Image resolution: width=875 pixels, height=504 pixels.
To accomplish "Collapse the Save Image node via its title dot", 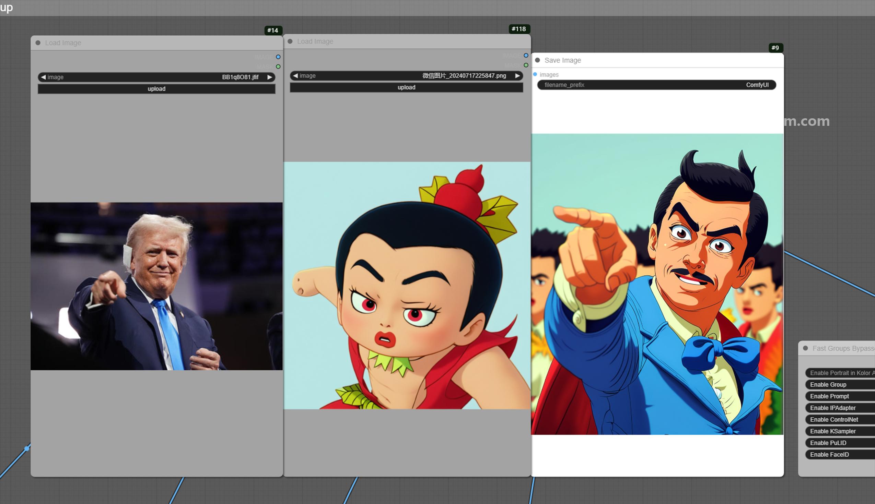I will (538, 60).
